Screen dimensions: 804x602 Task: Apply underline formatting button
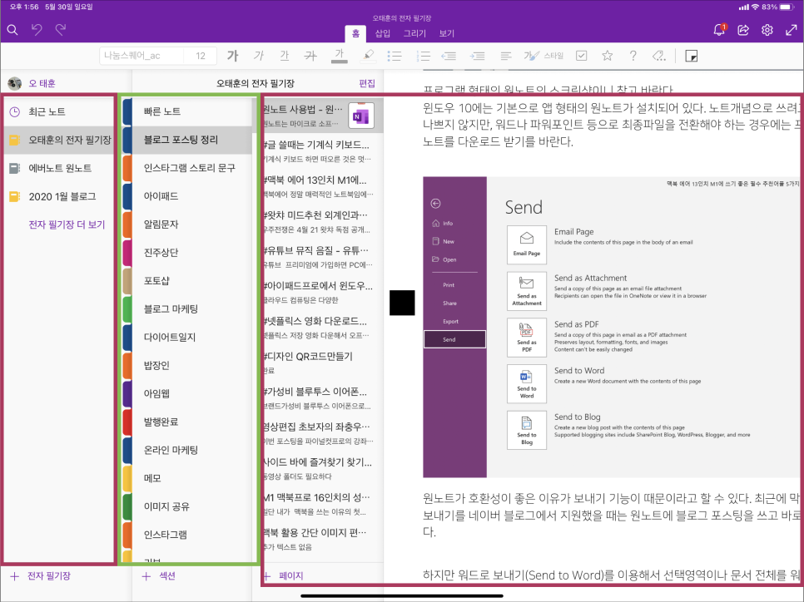(285, 56)
